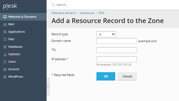Collapse the sidebar with the arrow handle
Screen dimensions: 179x101
point(48,87)
